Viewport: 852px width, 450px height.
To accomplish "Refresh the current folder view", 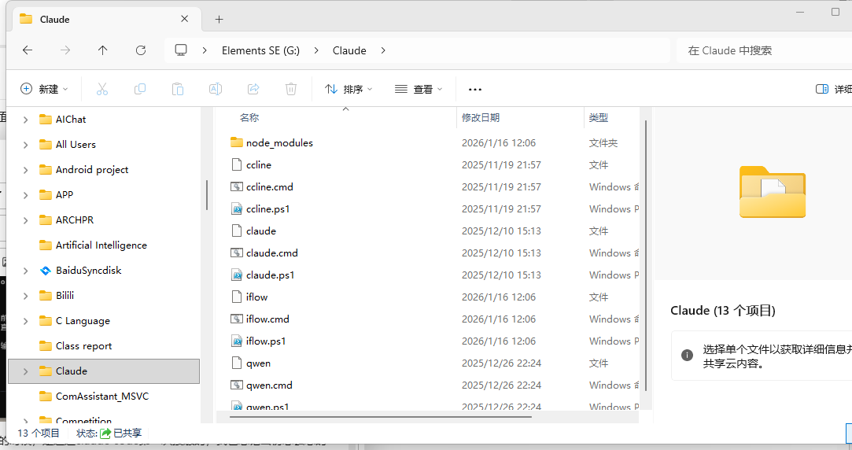I will 141,50.
